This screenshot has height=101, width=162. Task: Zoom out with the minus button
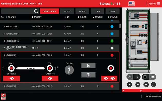click(129, 85)
